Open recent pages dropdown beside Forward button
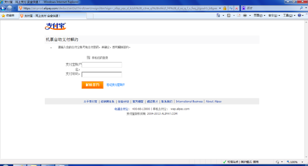This screenshot has height=166, width=308. point(15,8)
